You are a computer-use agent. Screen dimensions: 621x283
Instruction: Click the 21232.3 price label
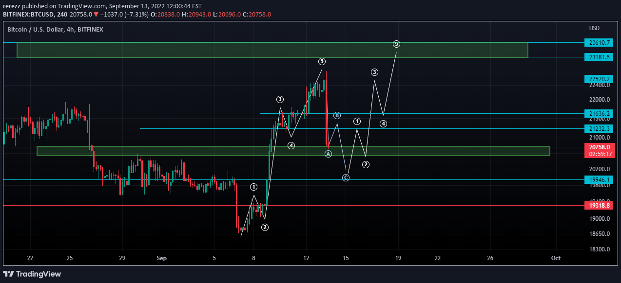point(599,129)
